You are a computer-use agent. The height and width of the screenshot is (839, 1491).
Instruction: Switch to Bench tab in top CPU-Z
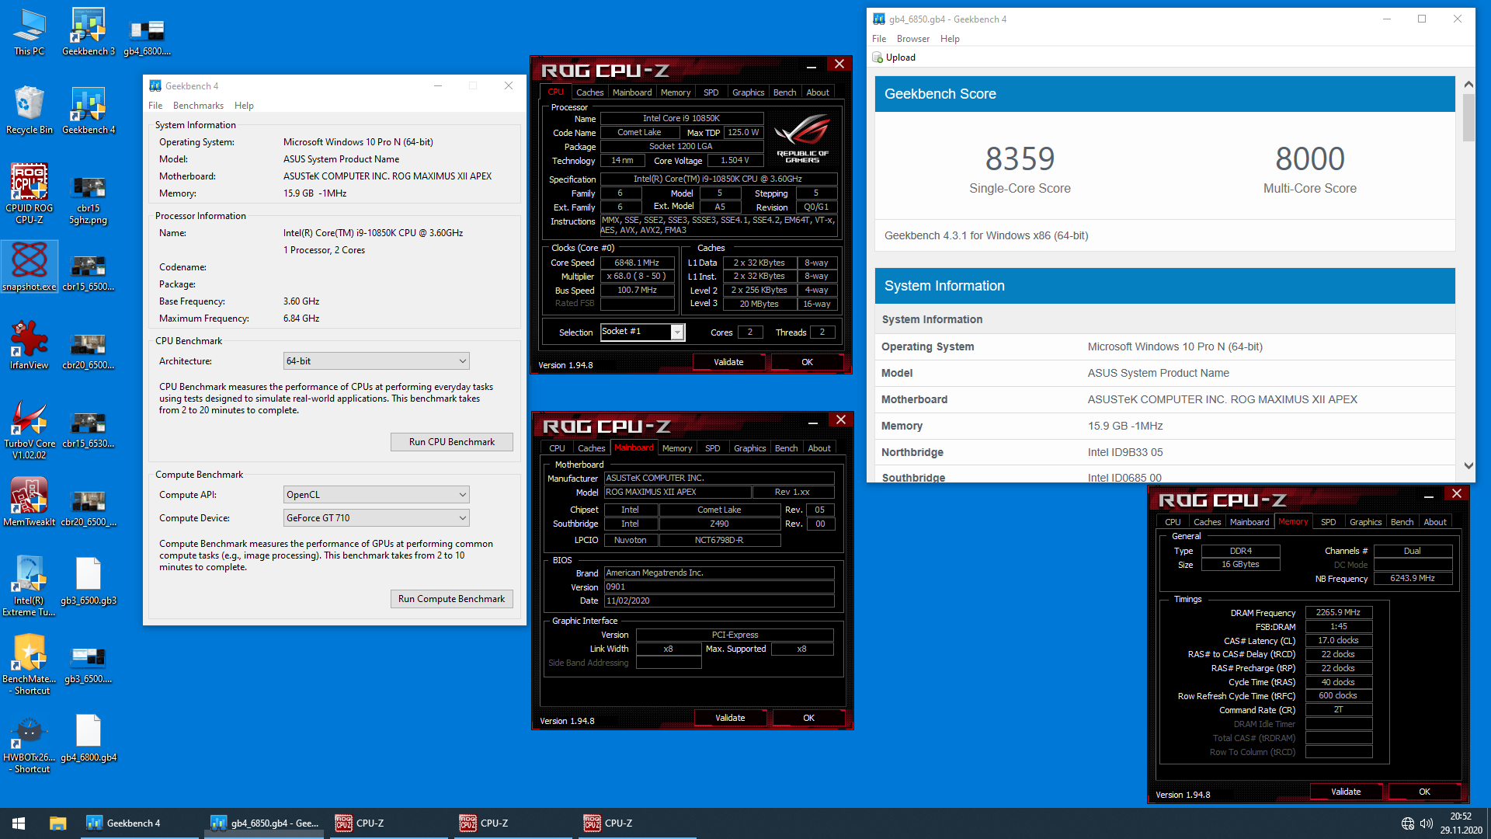click(x=784, y=92)
